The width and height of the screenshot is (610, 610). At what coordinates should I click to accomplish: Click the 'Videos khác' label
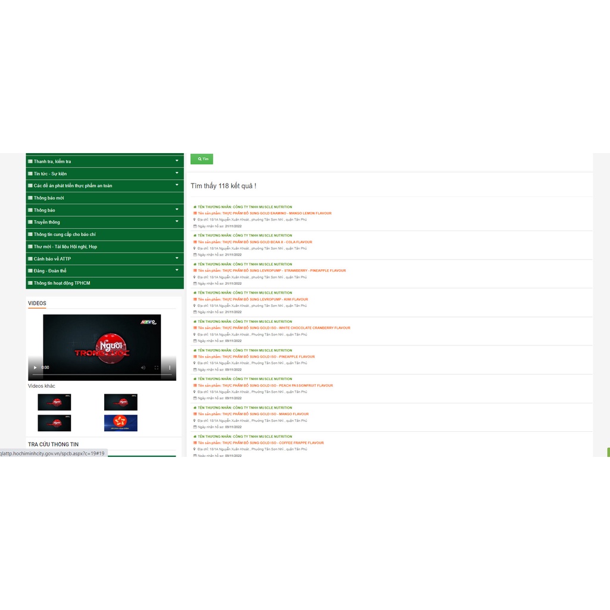[42, 386]
